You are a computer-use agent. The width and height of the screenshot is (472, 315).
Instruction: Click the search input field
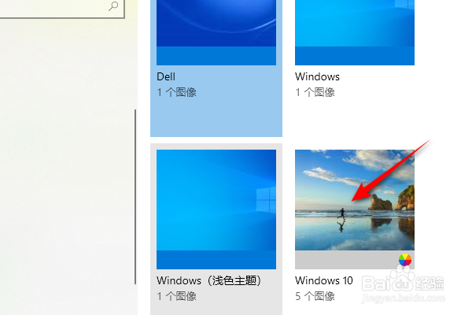coord(61,9)
